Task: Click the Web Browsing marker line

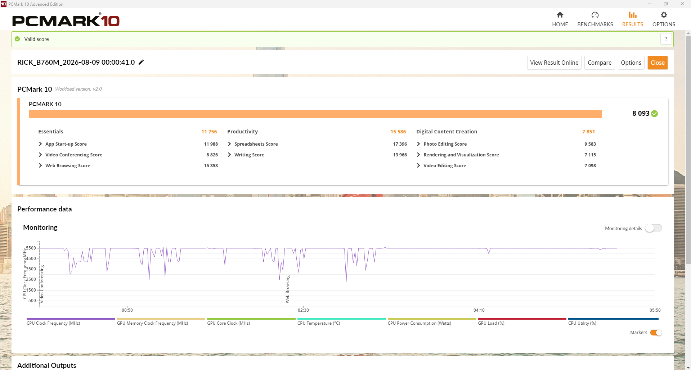Action: pos(285,273)
